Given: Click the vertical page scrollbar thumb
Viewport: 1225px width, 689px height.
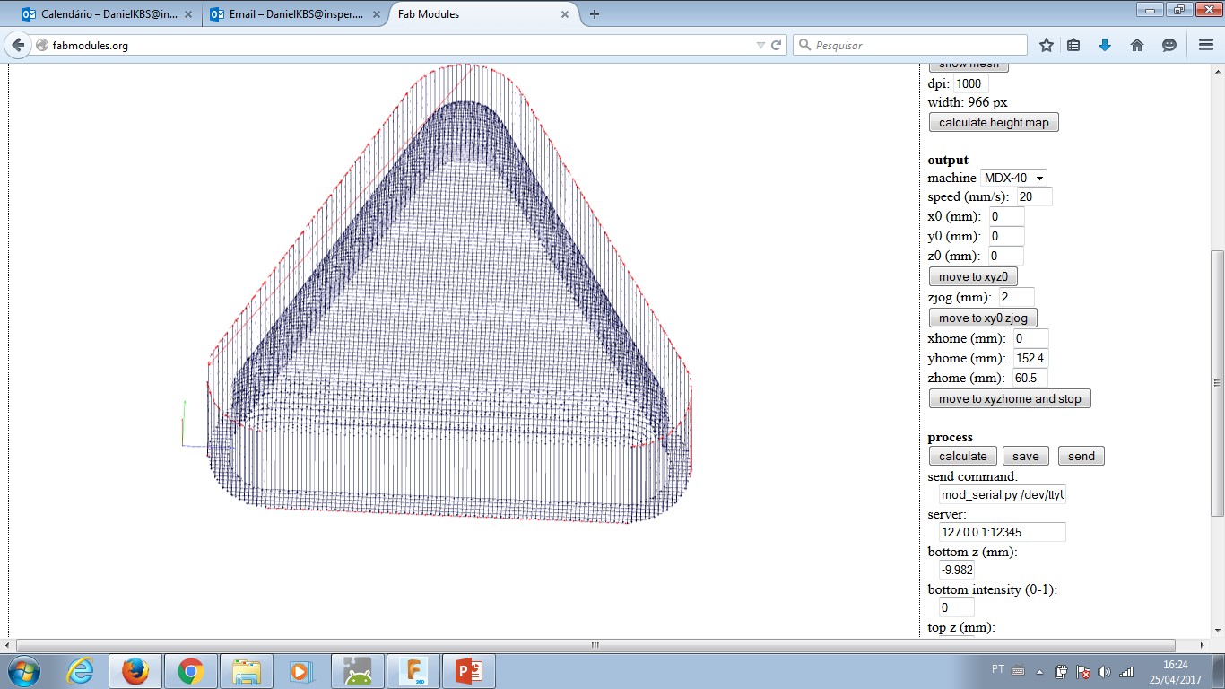Looking at the screenshot, I should point(1217,383).
